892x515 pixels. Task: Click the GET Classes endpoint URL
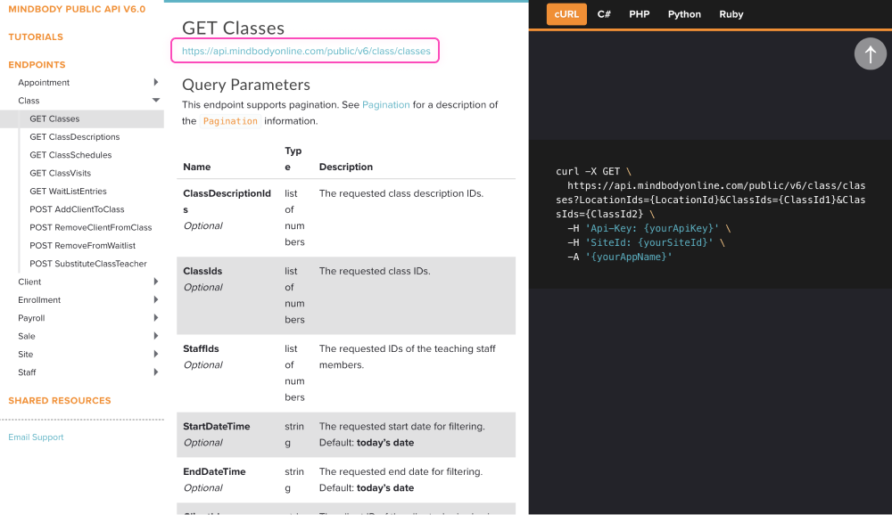(x=306, y=52)
